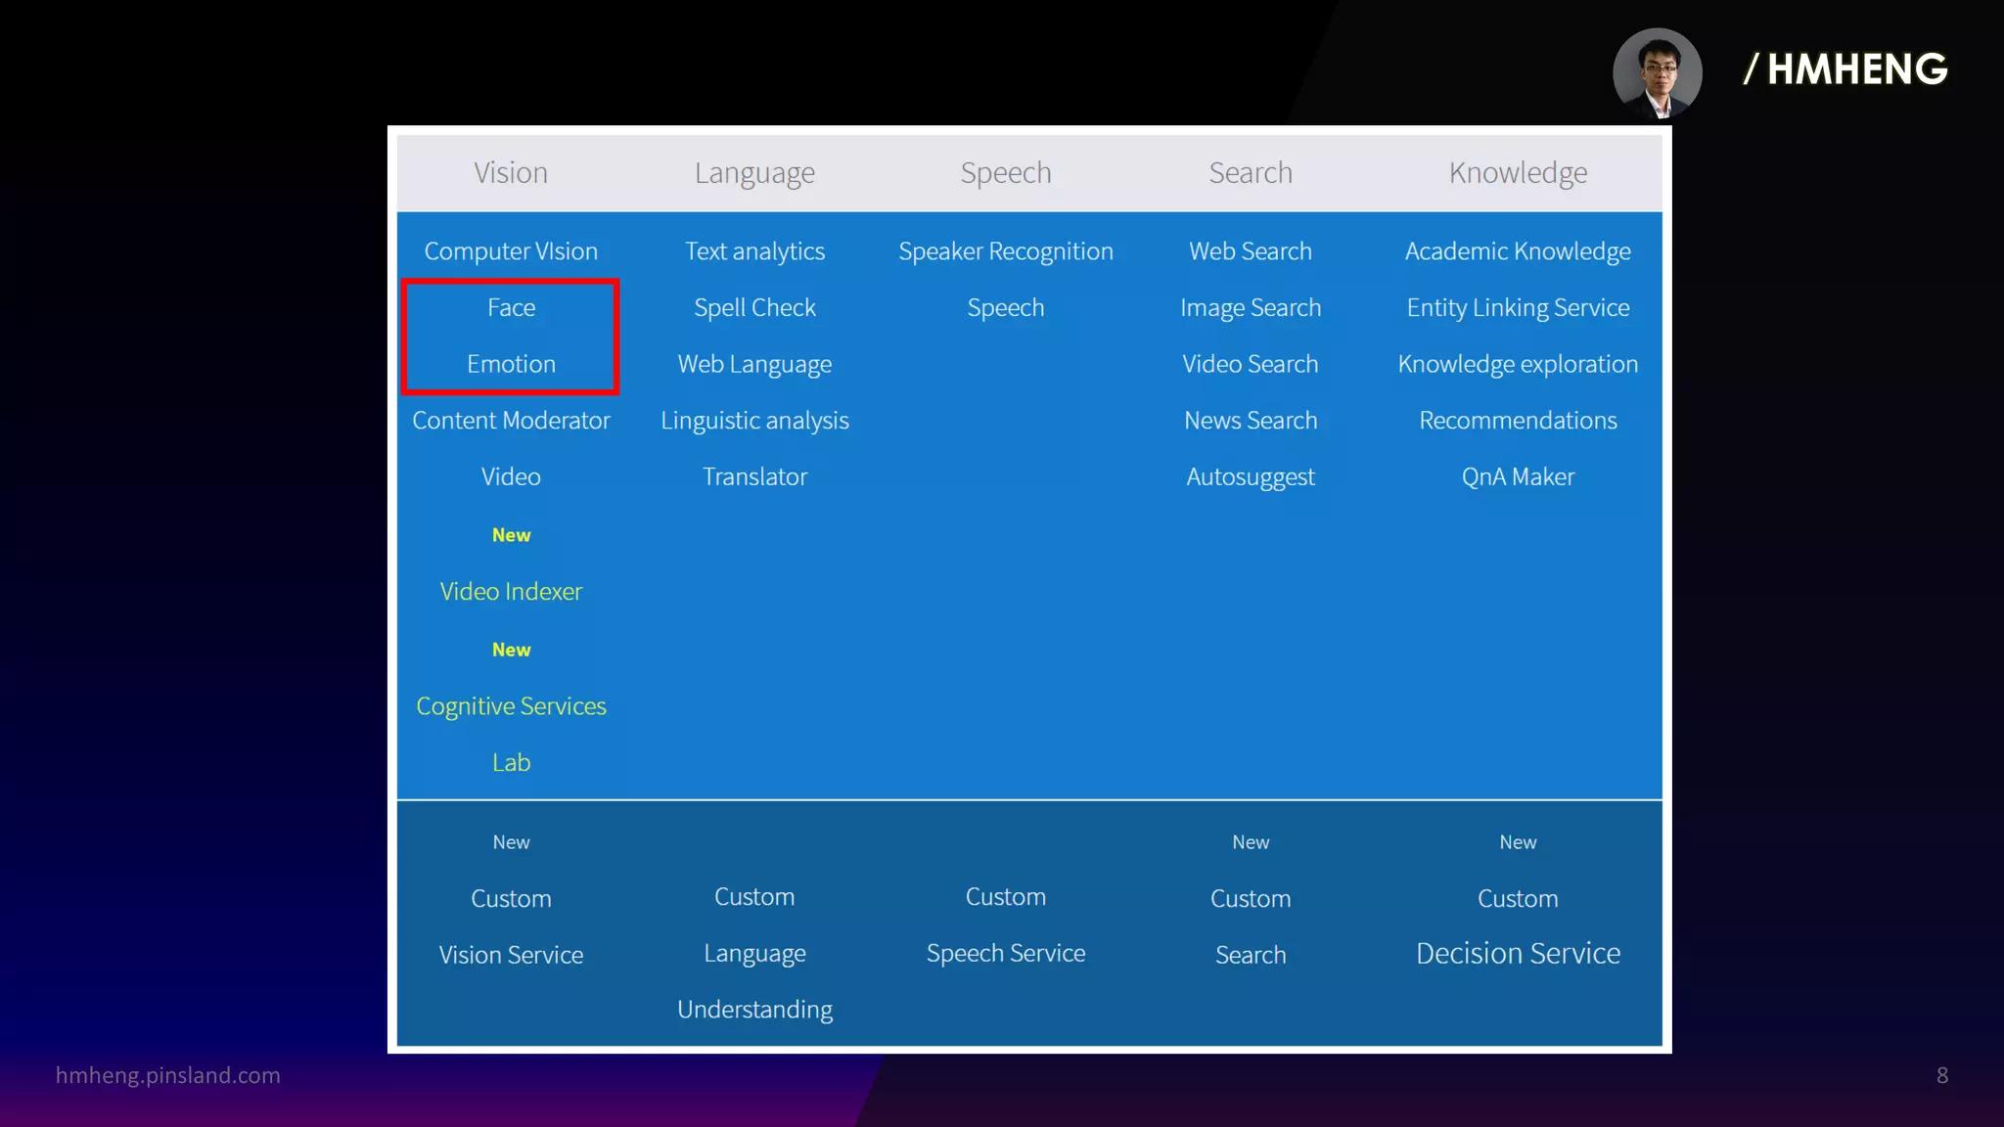Select the Face service
2004x1127 pixels.
tap(511, 307)
